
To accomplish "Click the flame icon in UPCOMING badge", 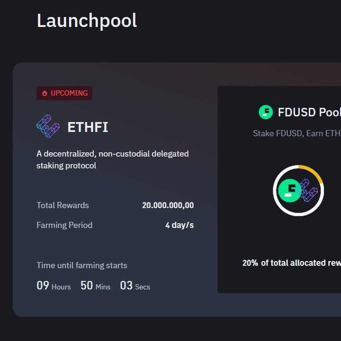I will pos(45,93).
